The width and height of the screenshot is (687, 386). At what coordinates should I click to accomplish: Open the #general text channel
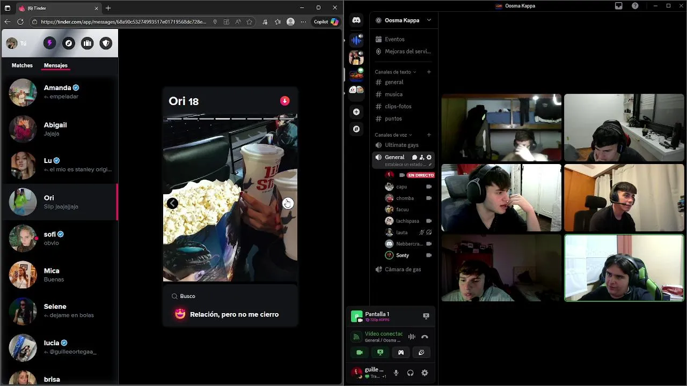click(x=403, y=82)
